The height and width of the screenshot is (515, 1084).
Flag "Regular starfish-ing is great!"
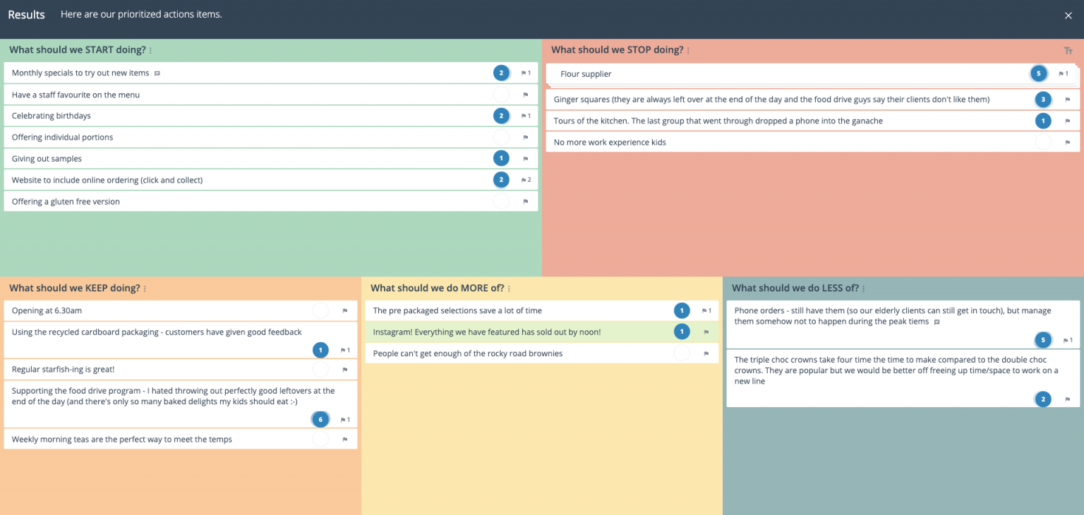(344, 369)
